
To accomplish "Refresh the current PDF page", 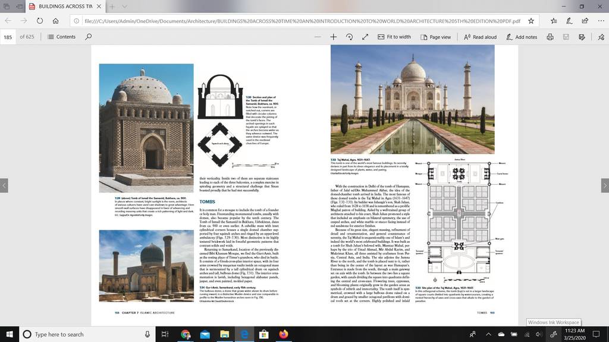I will 40,21.
